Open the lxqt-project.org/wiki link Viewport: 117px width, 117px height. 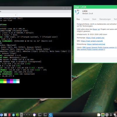click(x=92, y=41)
